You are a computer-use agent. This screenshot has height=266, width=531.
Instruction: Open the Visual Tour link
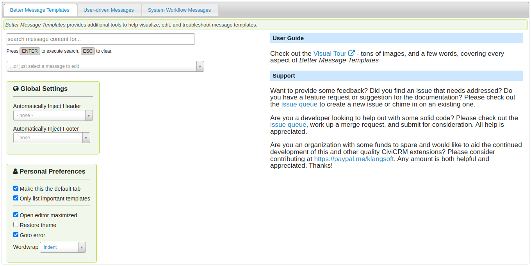pyautogui.click(x=330, y=54)
